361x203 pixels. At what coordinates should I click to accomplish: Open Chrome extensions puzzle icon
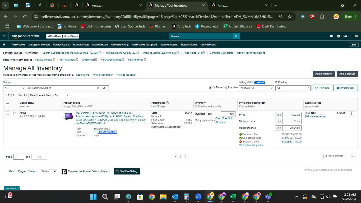pos(322,17)
